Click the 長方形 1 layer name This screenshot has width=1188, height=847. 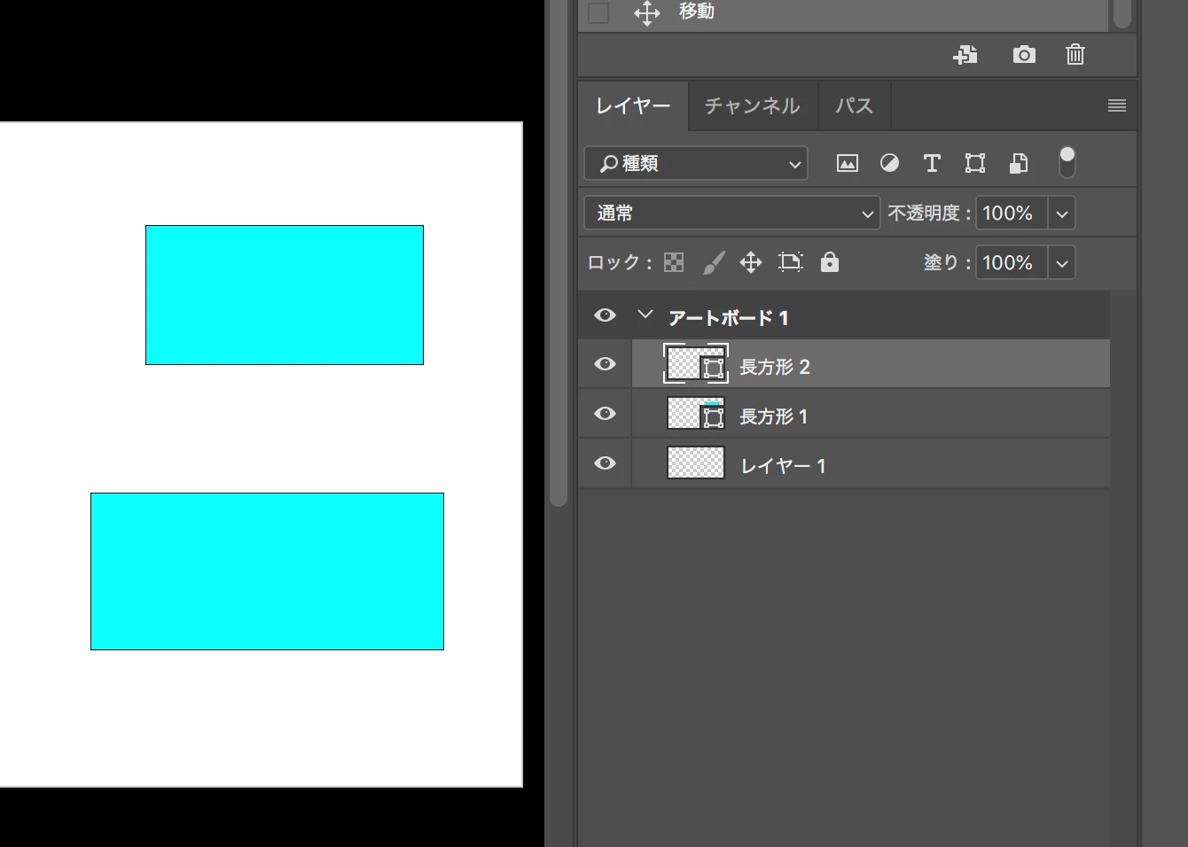(774, 416)
